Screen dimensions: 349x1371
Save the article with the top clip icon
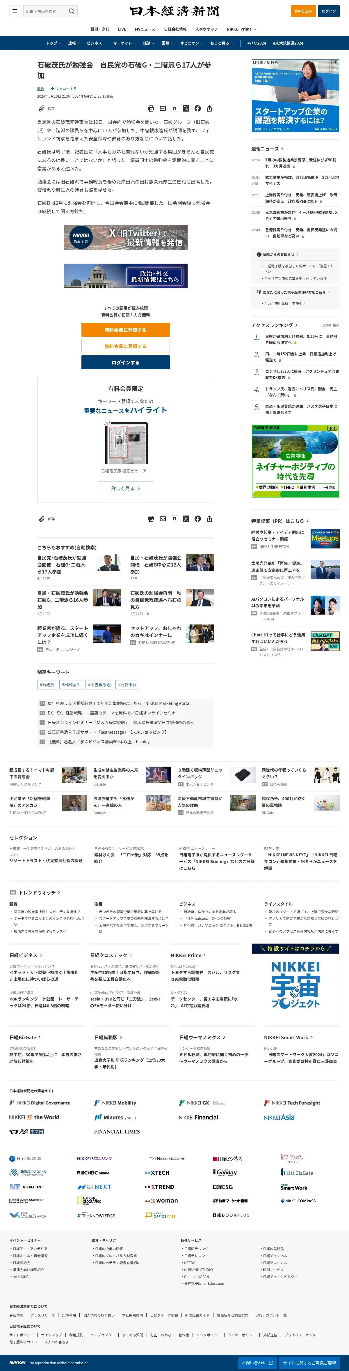click(x=41, y=109)
